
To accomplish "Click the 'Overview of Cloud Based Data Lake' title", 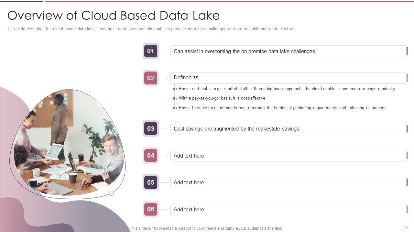I will 114,15.
